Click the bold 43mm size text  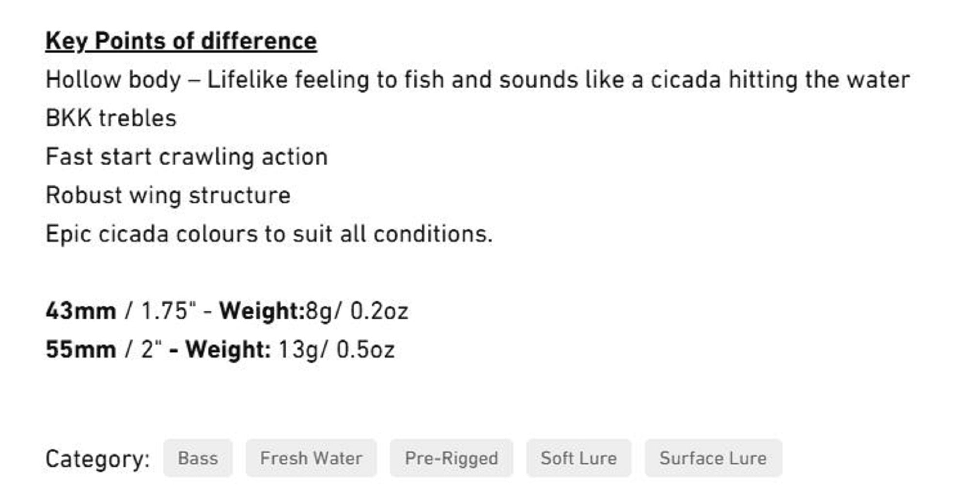coord(81,311)
